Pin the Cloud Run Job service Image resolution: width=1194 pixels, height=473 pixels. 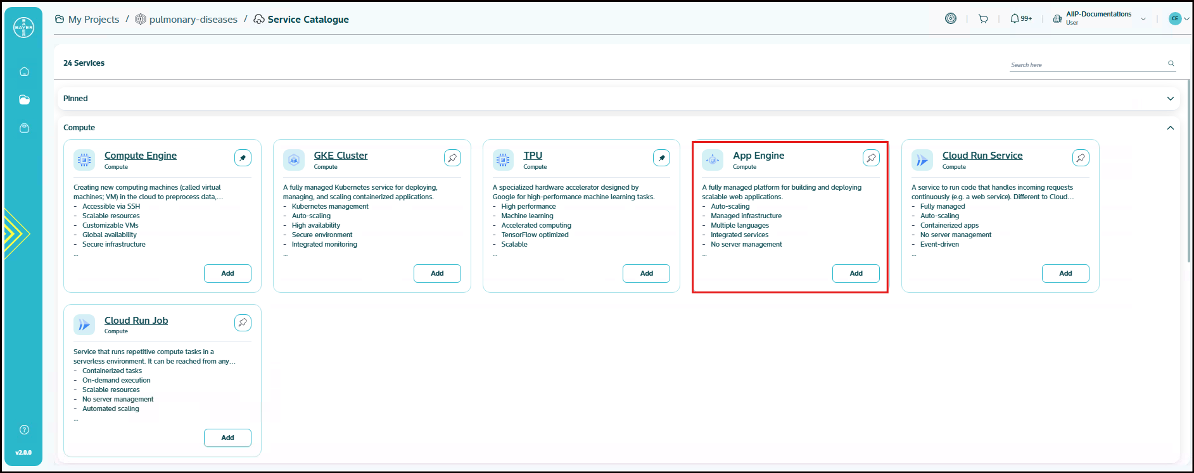[x=243, y=323]
